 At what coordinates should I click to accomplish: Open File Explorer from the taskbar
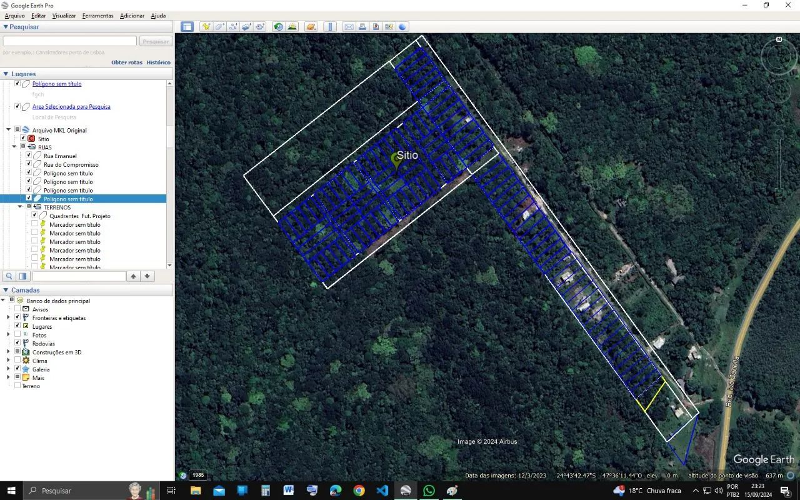click(x=196, y=491)
